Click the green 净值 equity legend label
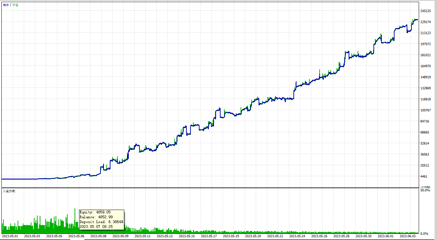 point(16,5)
